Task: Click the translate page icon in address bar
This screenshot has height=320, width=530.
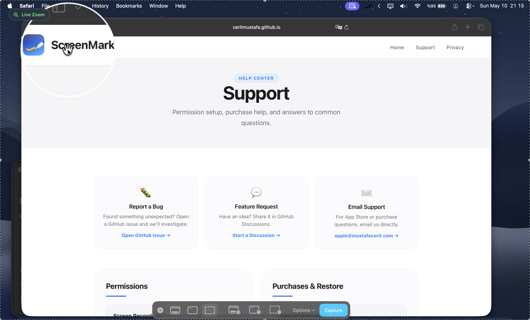Action: (x=338, y=27)
